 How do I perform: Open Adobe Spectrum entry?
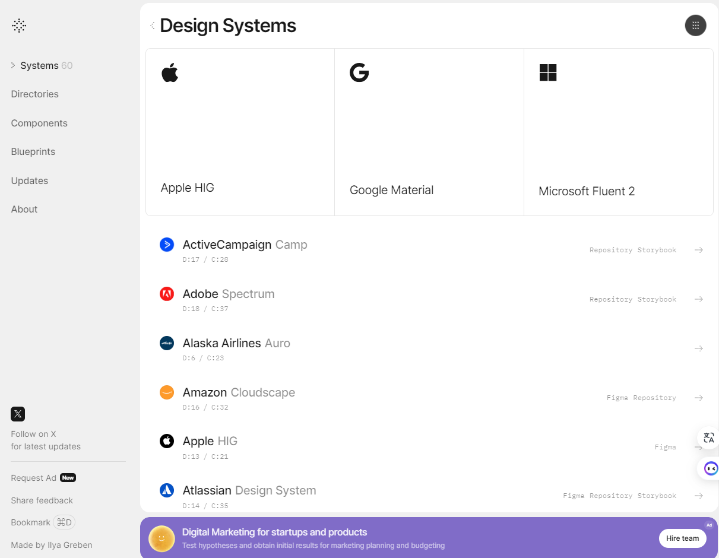[229, 294]
